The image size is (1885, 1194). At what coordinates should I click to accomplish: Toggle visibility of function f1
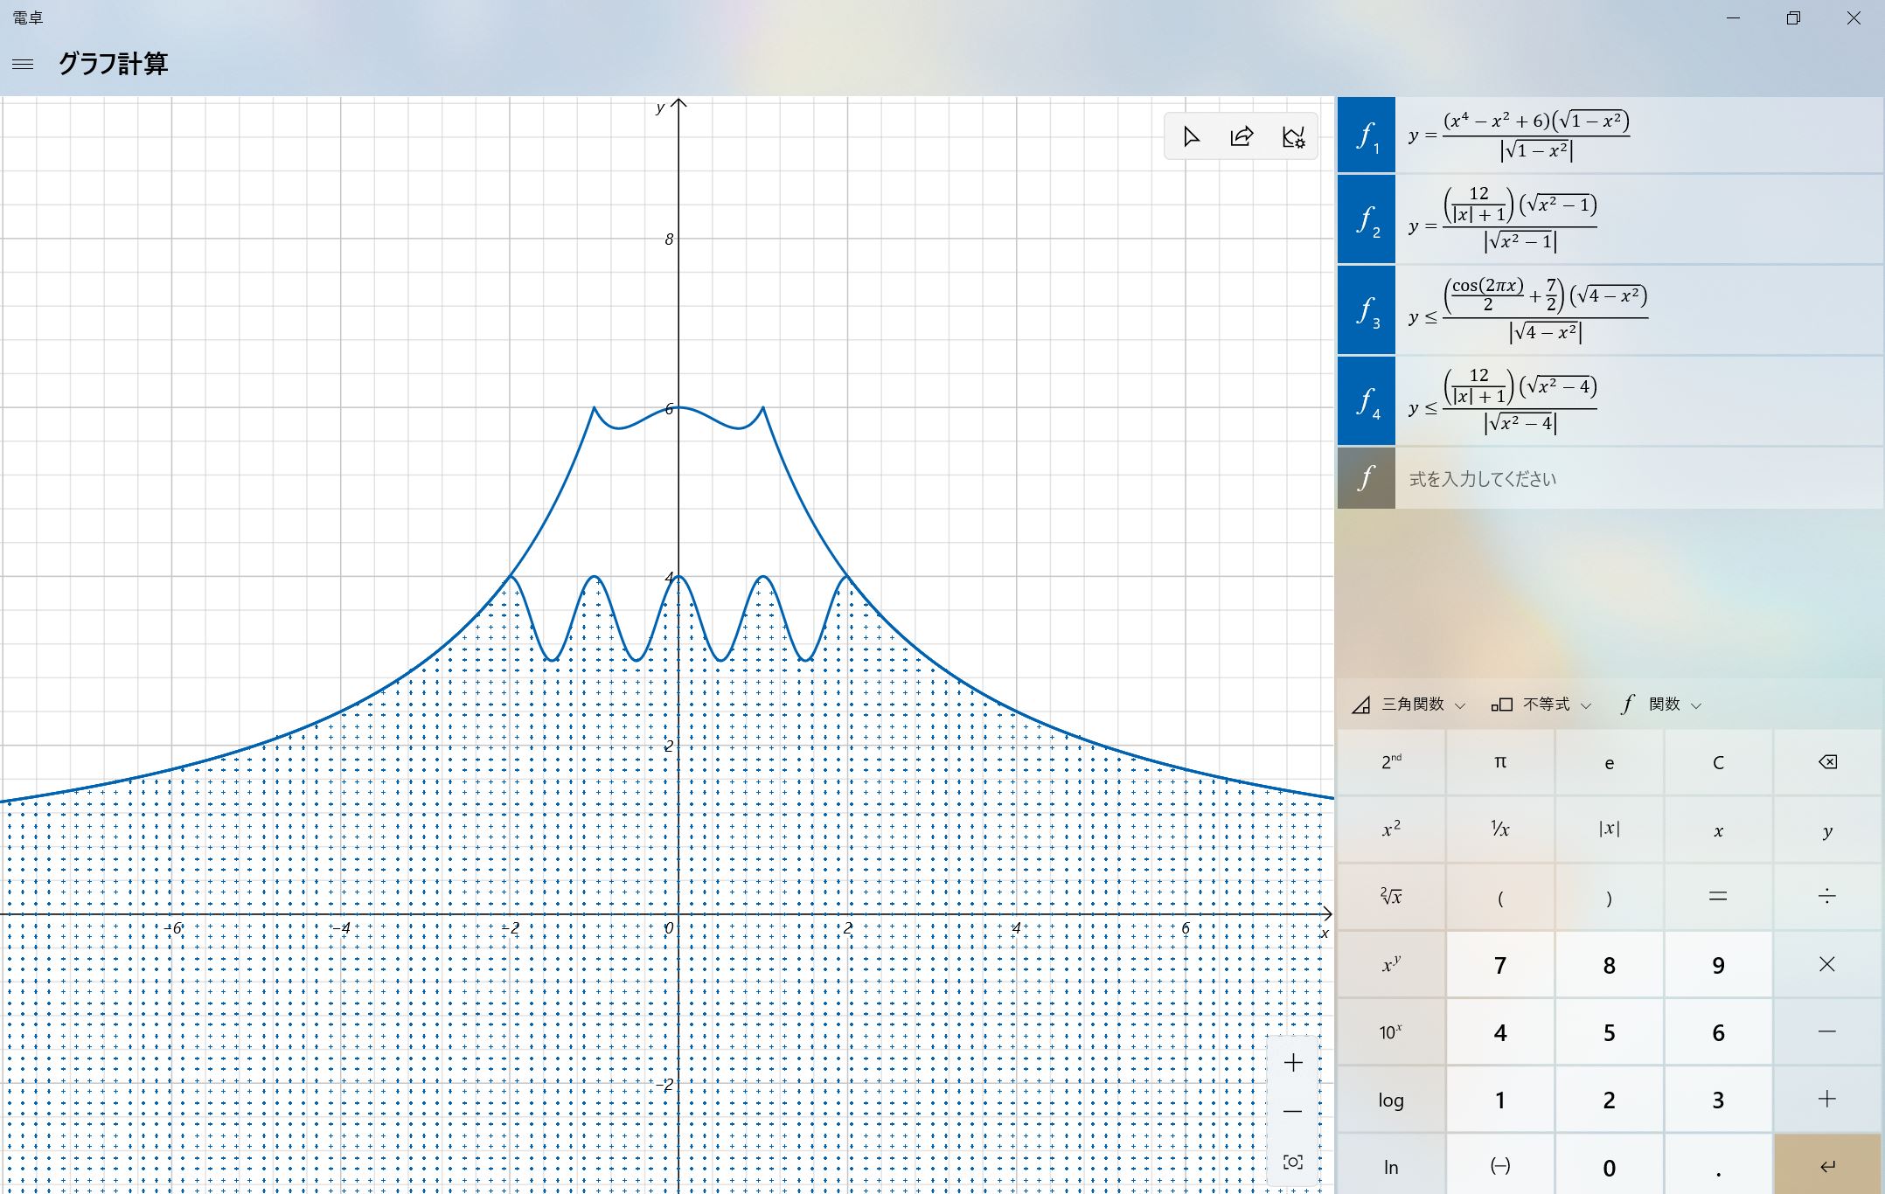click(1367, 135)
